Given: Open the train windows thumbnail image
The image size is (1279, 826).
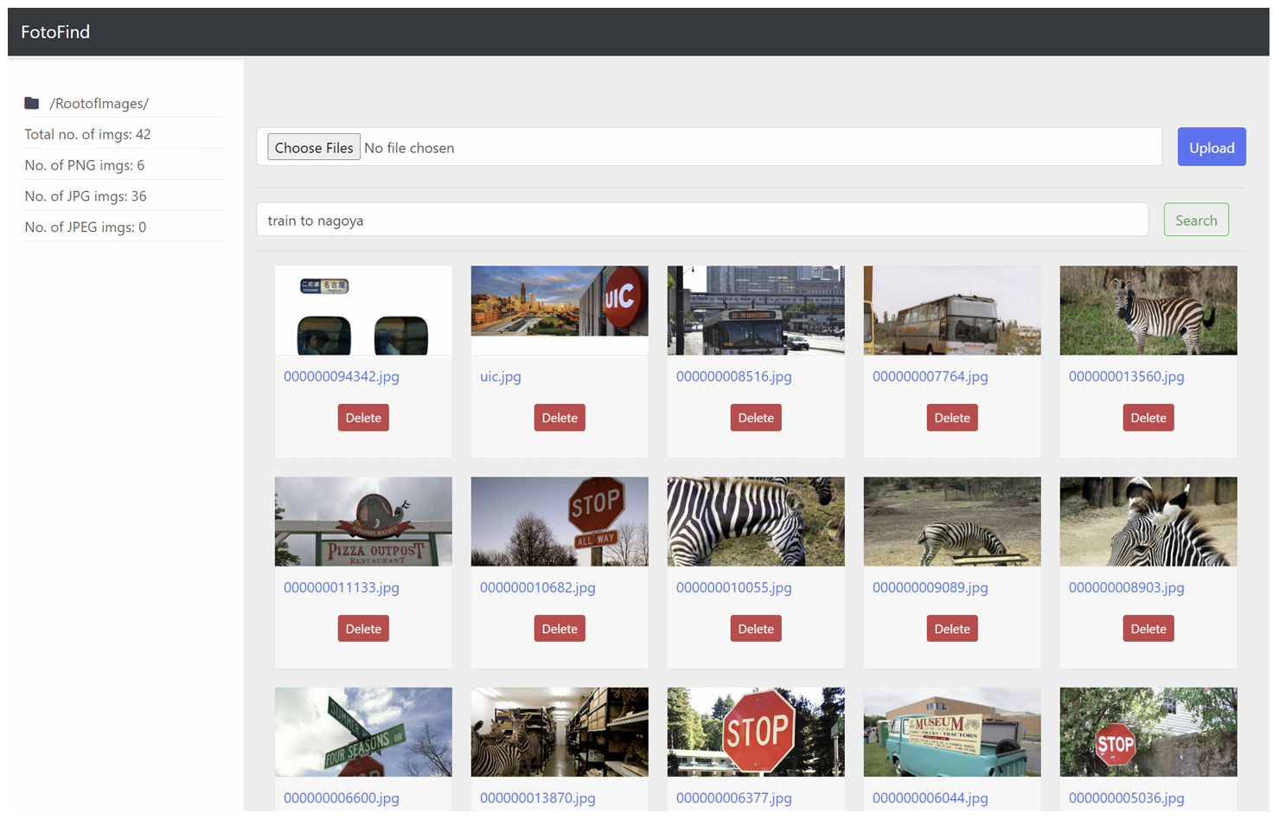Looking at the screenshot, I should point(363,311).
